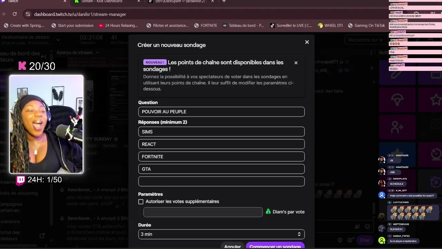Open the 'FORTNITE' bookmark
The height and width of the screenshot is (249, 442).
pos(205,25)
